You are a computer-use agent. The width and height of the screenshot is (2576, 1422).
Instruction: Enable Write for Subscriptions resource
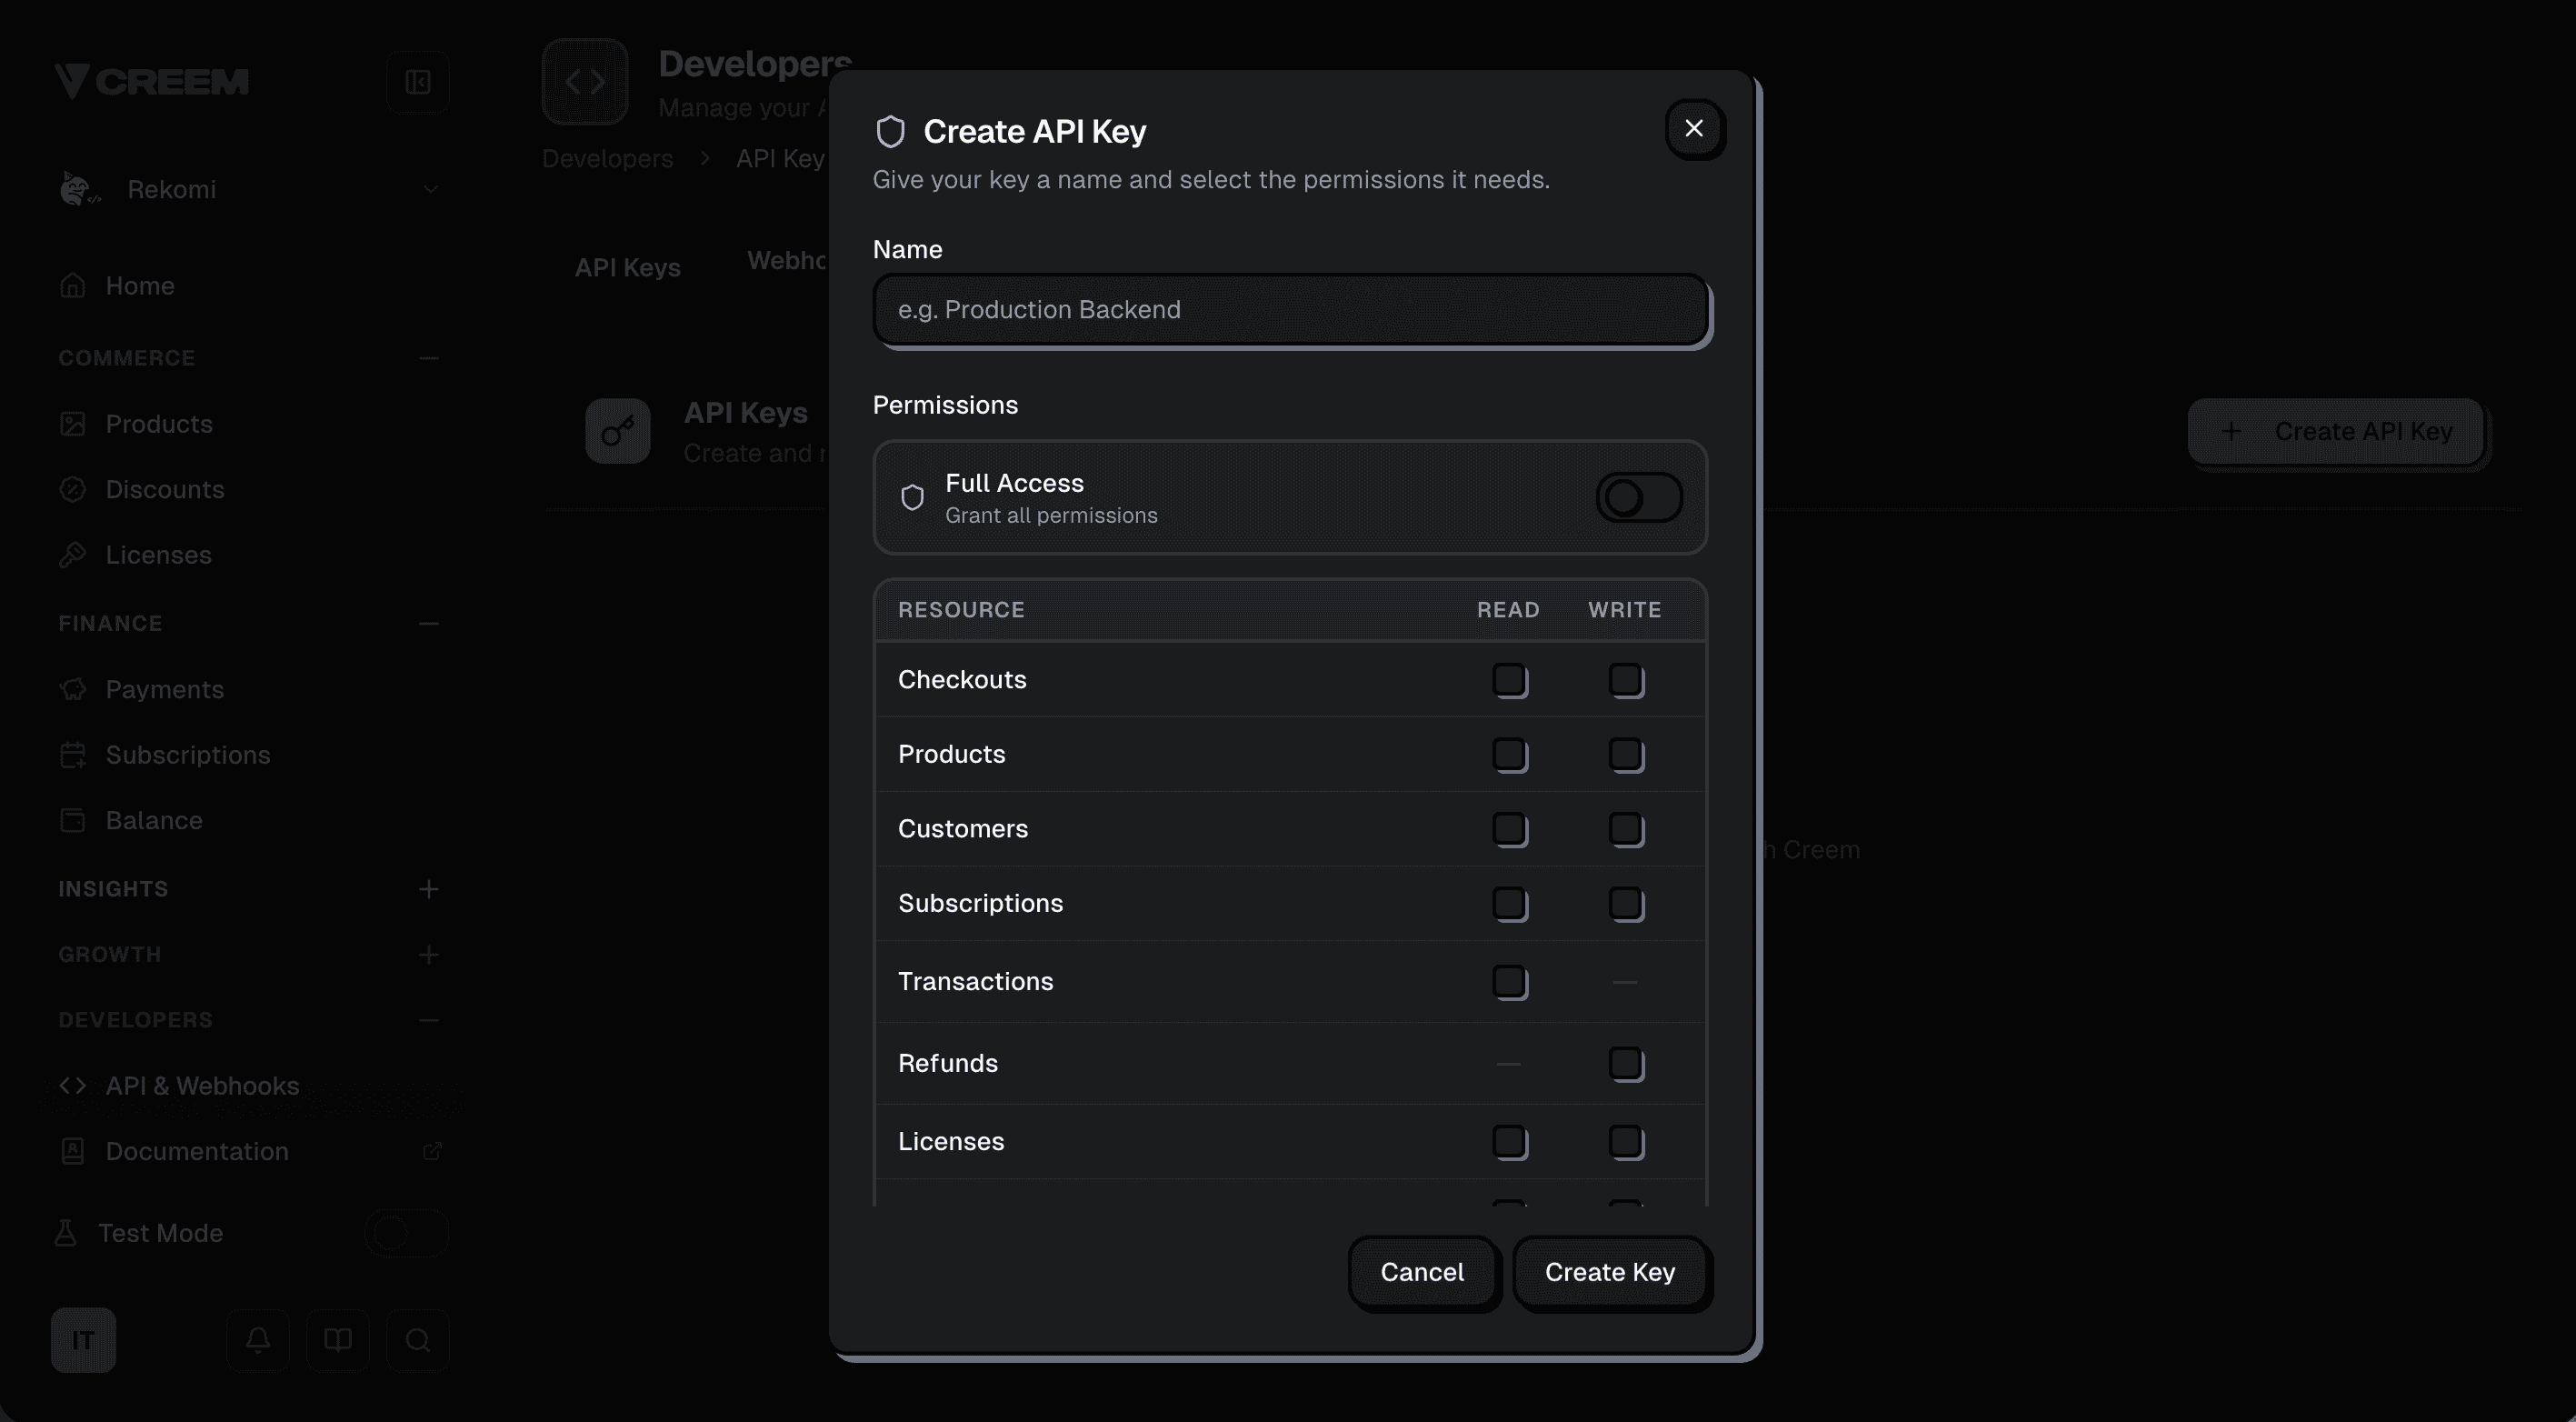click(x=1626, y=904)
